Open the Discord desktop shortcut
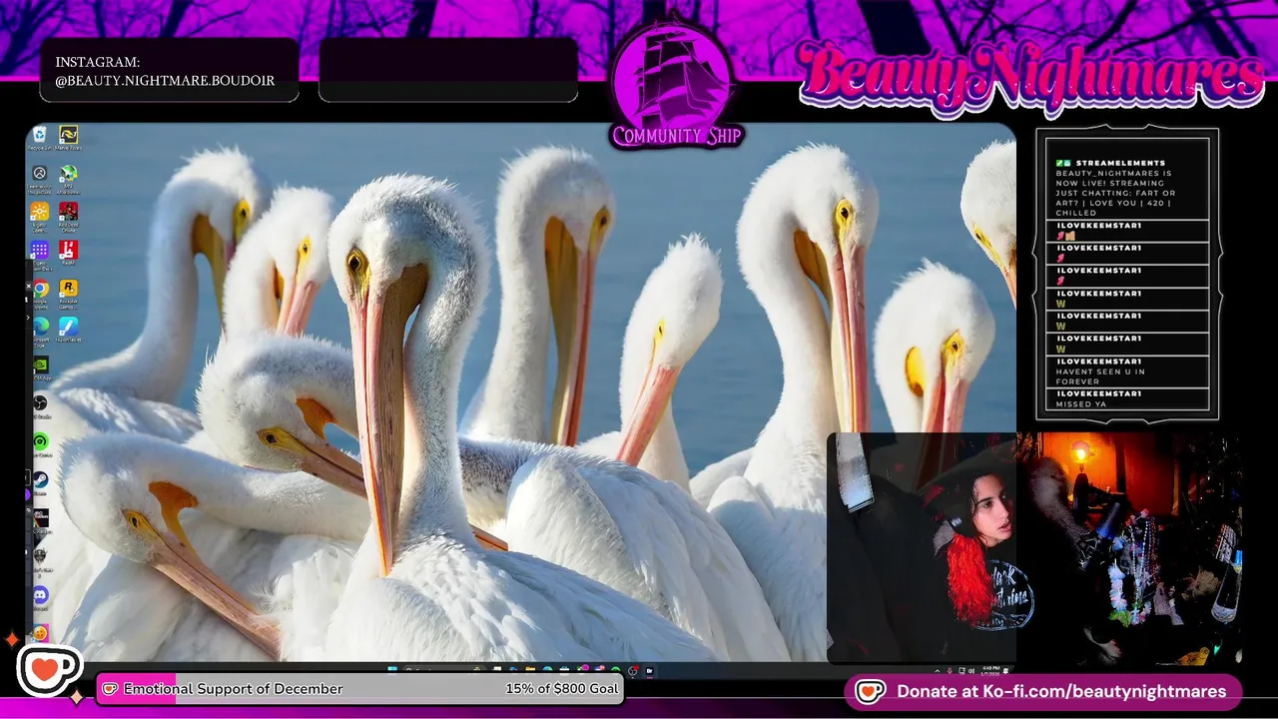 coord(41,597)
